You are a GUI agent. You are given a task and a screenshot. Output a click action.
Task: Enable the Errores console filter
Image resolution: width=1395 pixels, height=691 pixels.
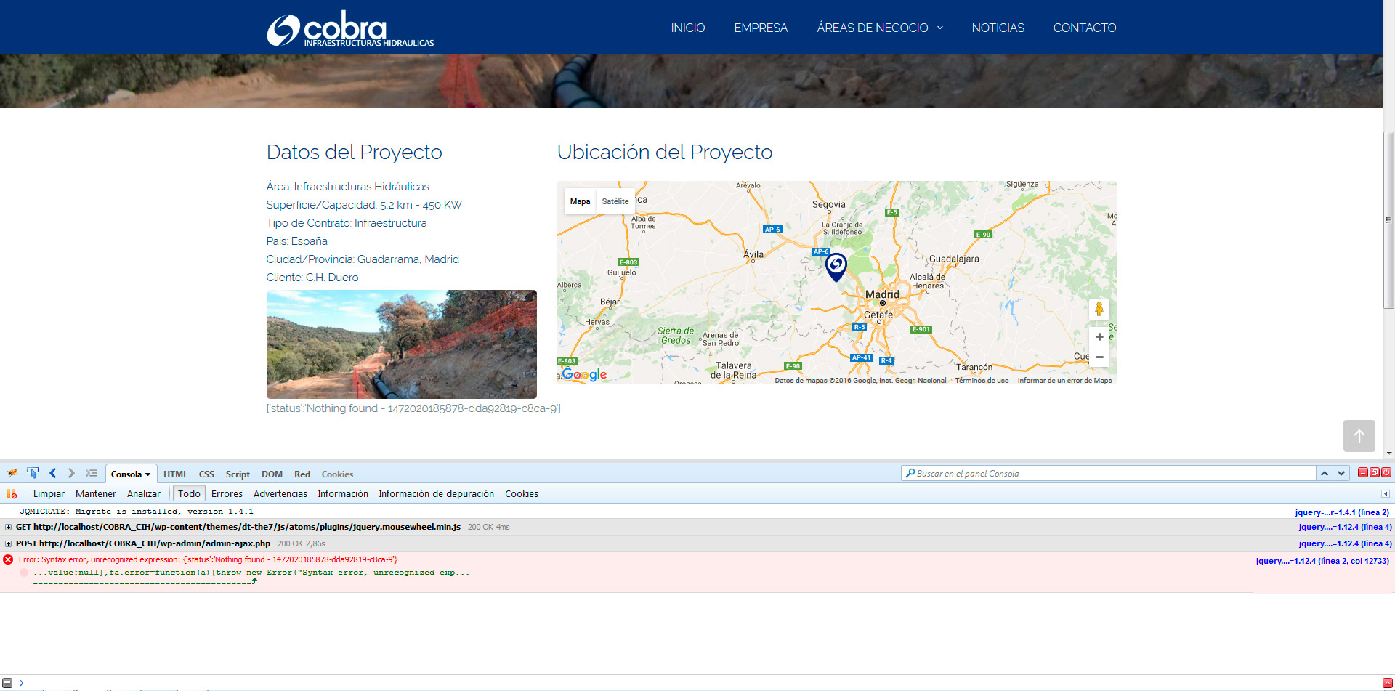pyautogui.click(x=227, y=493)
